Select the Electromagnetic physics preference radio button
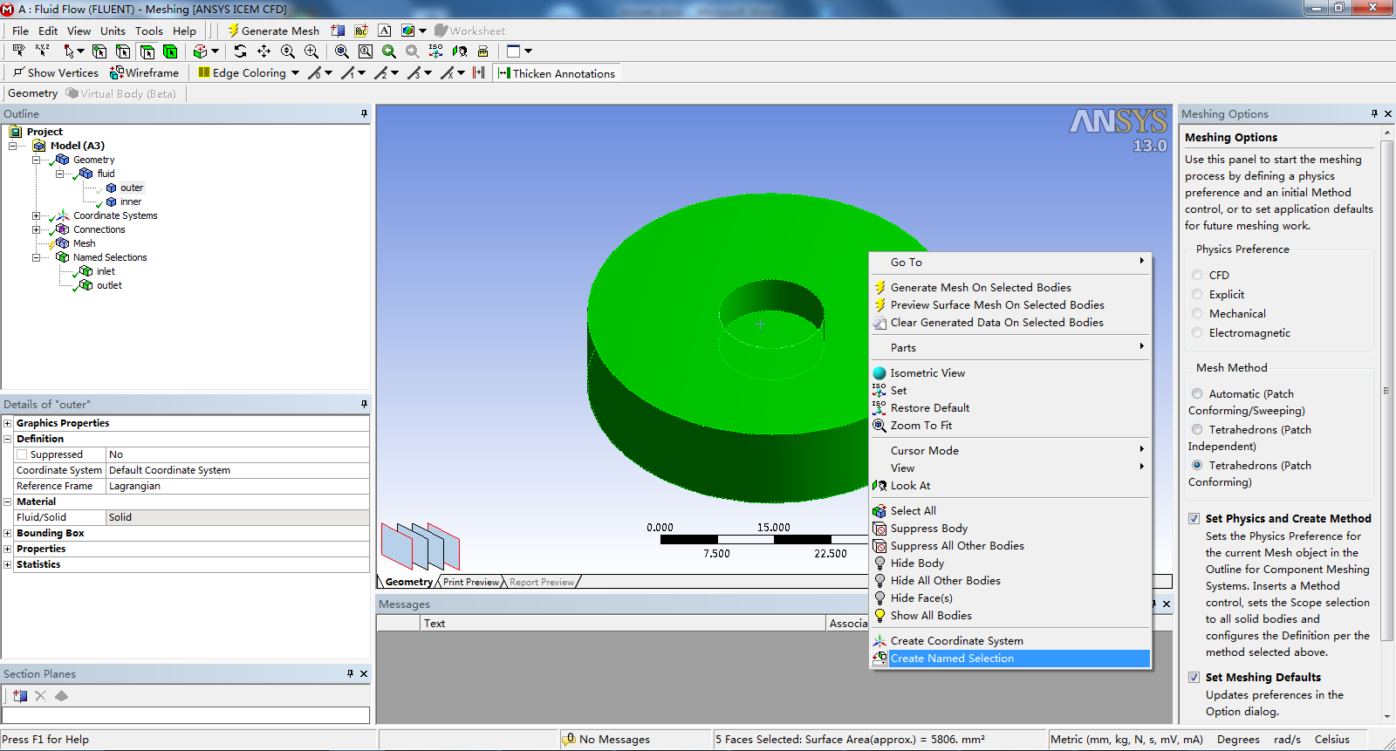The width and height of the screenshot is (1396, 751). click(1197, 332)
